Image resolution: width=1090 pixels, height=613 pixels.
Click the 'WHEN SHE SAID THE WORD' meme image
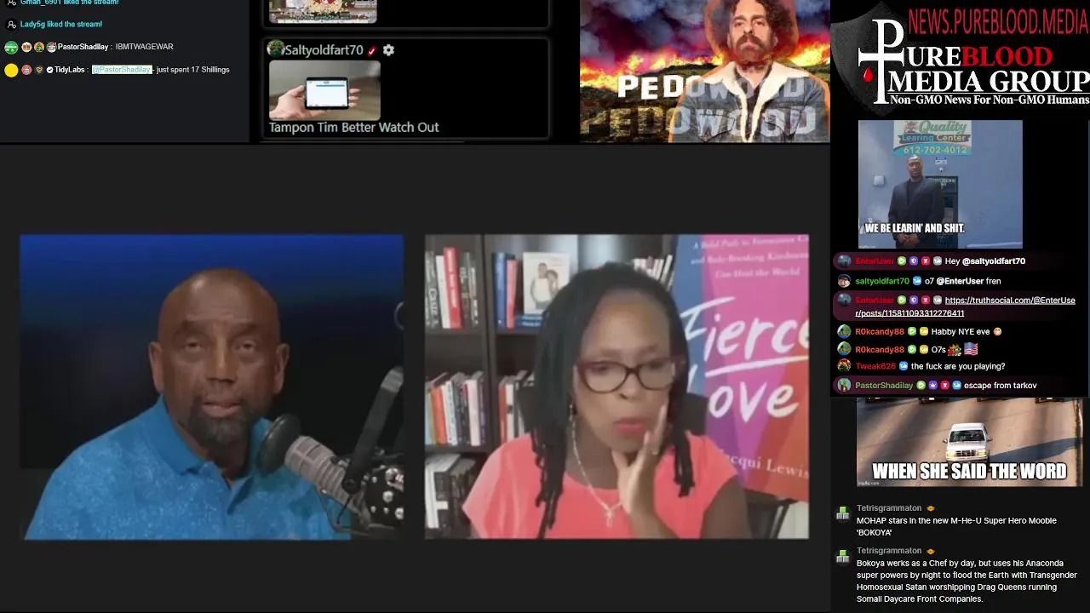(x=969, y=442)
